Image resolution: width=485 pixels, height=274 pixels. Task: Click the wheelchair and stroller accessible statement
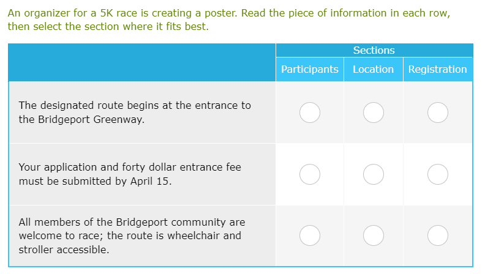click(132, 235)
